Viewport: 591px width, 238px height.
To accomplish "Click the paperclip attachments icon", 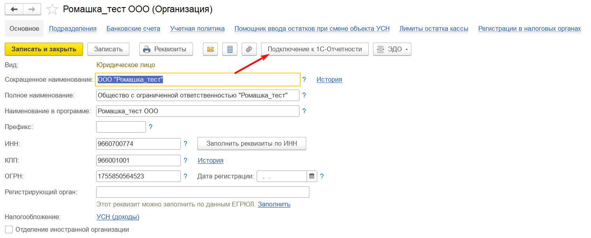I will point(249,49).
